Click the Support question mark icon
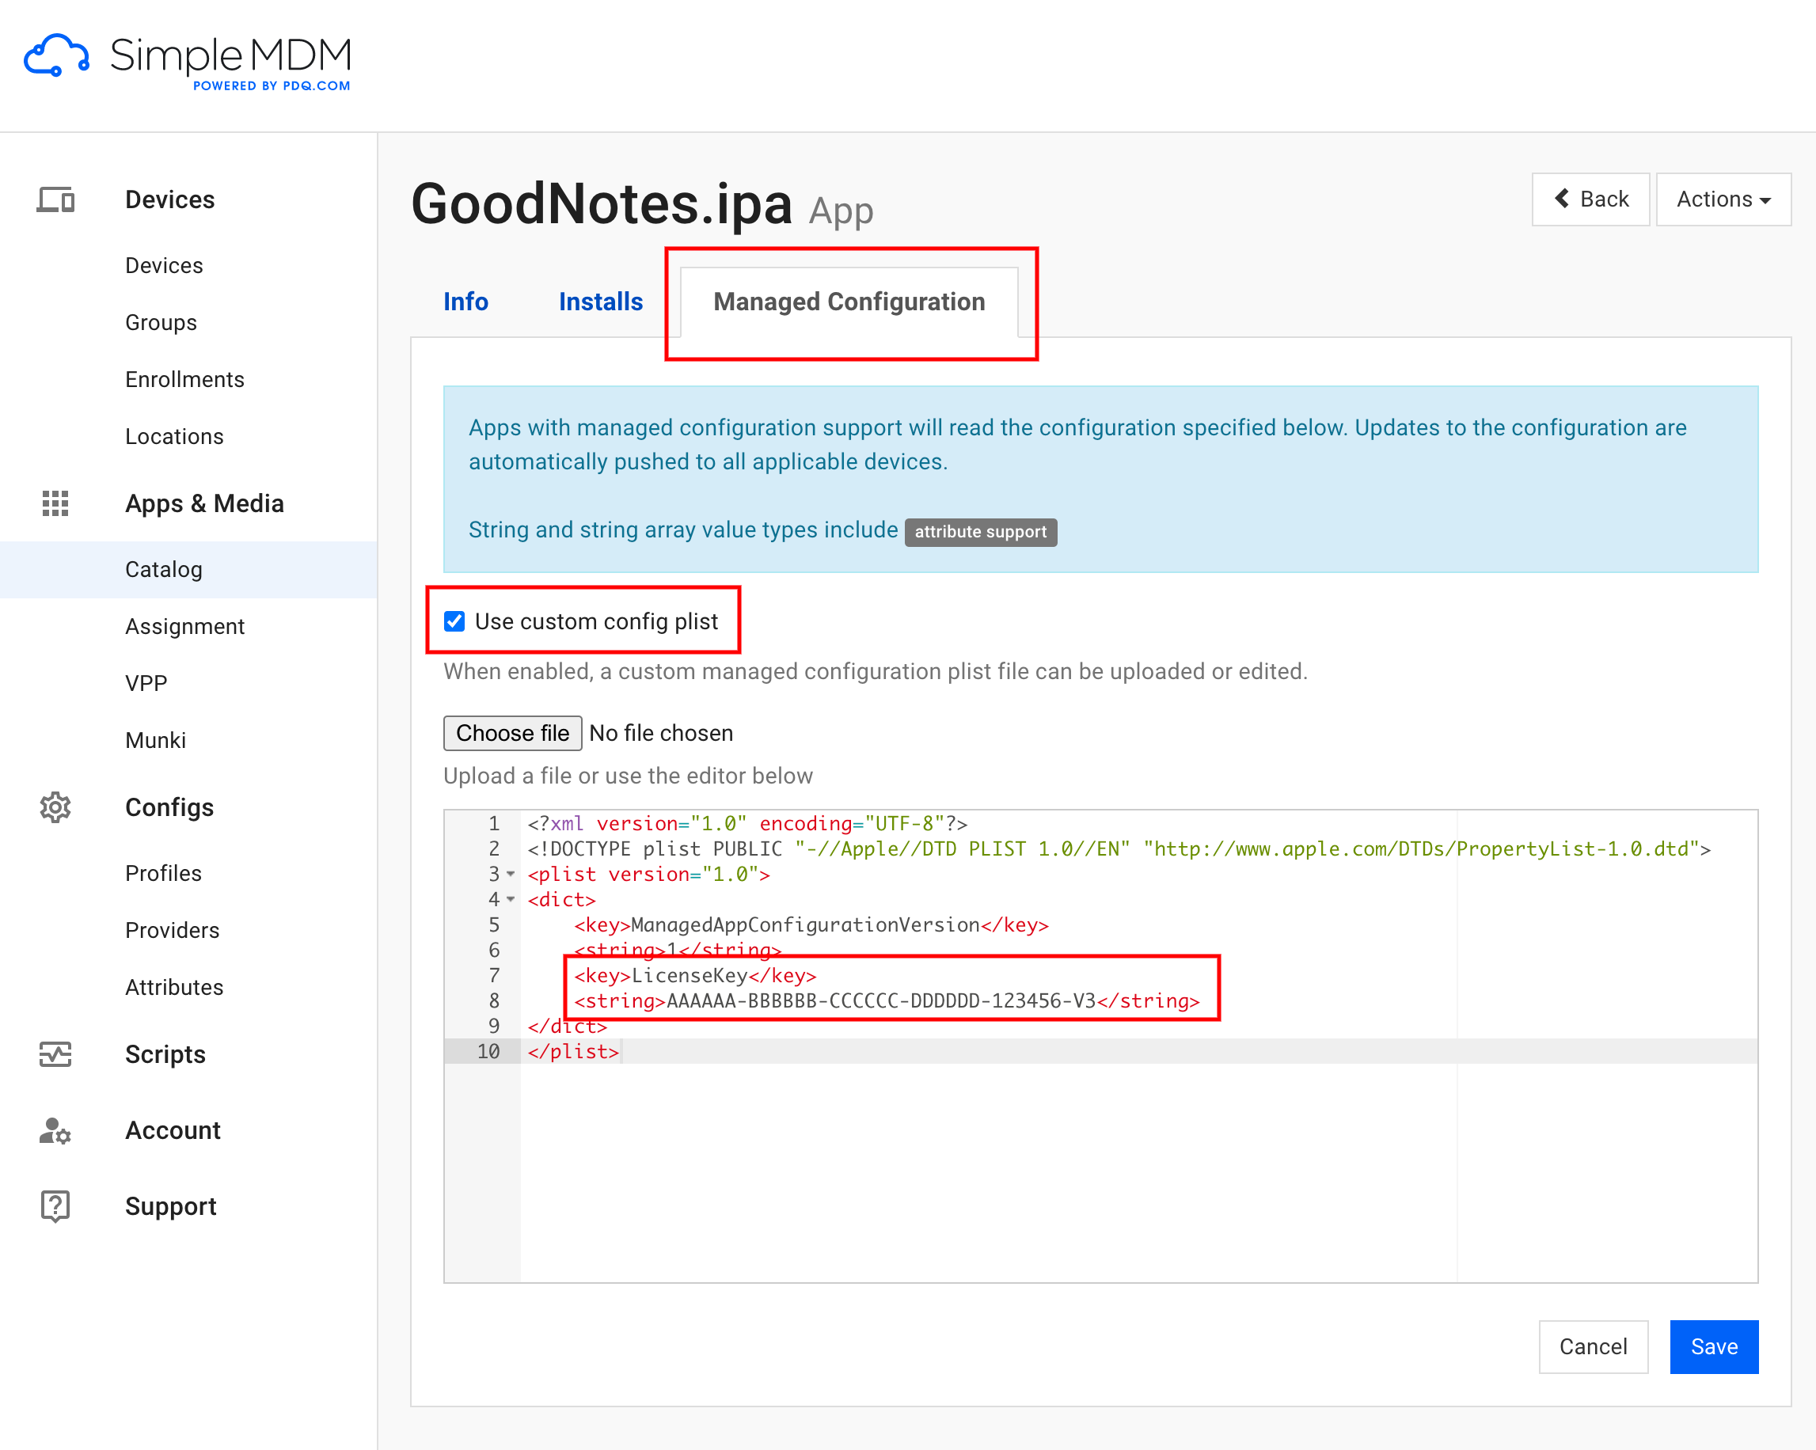This screenshot has width=1816, height=1450. coord(55,1205)
